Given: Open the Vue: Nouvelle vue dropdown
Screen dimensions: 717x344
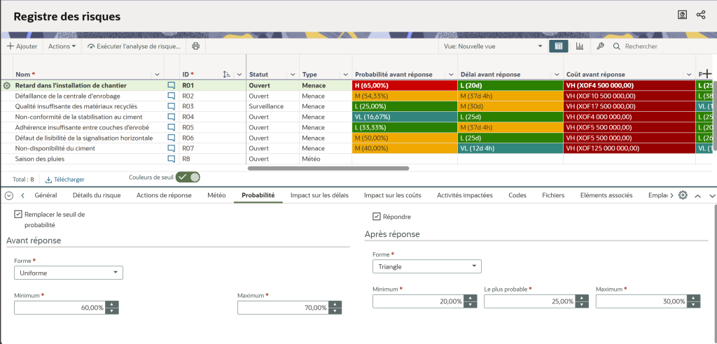Looking at the screenshot, I should (493, 46).
